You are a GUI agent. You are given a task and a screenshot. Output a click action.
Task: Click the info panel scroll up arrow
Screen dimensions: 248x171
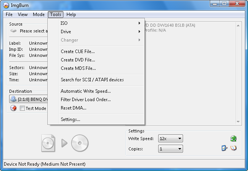[x=238, y=26]
